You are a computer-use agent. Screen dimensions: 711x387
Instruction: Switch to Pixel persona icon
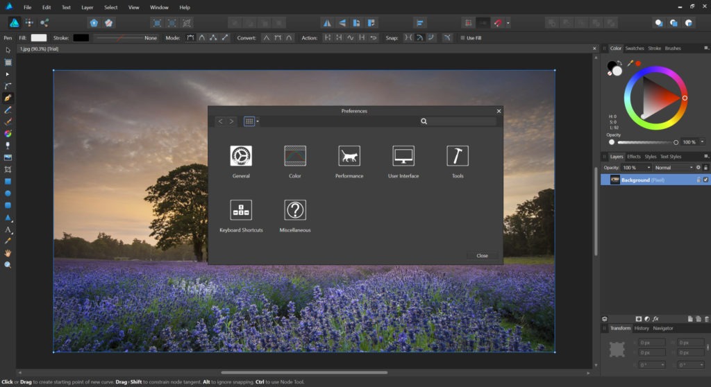[x=29, y=23]
